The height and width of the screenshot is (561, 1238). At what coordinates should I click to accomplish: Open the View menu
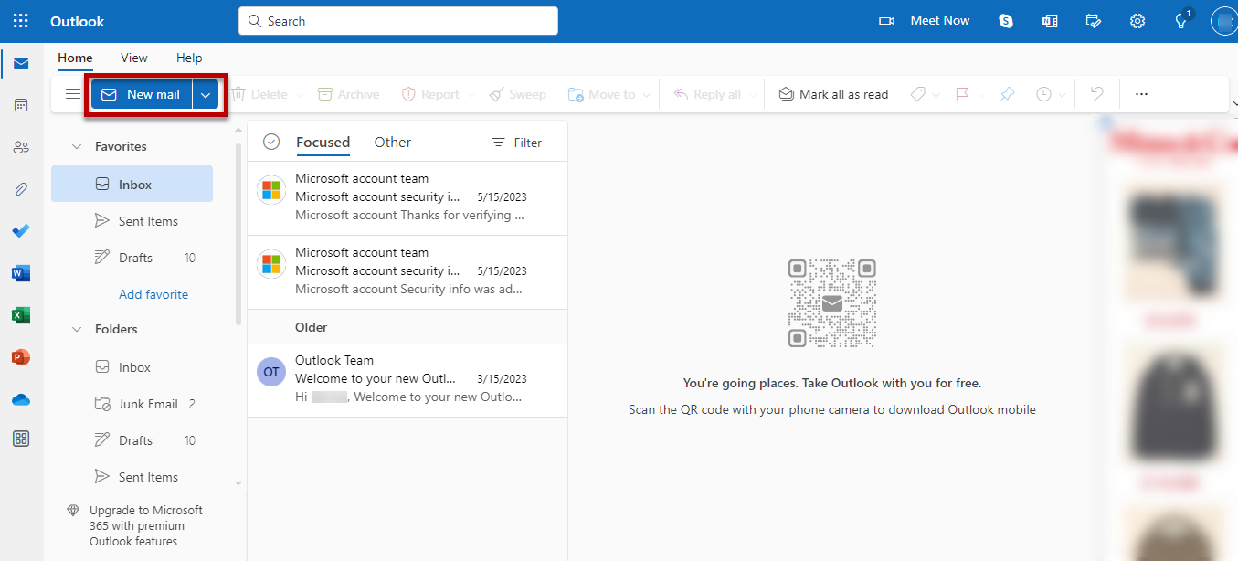133,58
